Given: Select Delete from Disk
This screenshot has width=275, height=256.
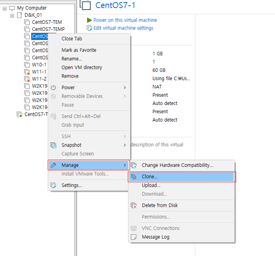Looking at the screenshot, I should click(x=160, y=205).
